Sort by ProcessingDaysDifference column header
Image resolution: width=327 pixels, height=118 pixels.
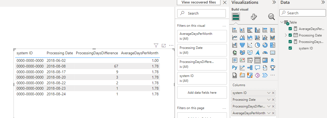click(97, 53)
